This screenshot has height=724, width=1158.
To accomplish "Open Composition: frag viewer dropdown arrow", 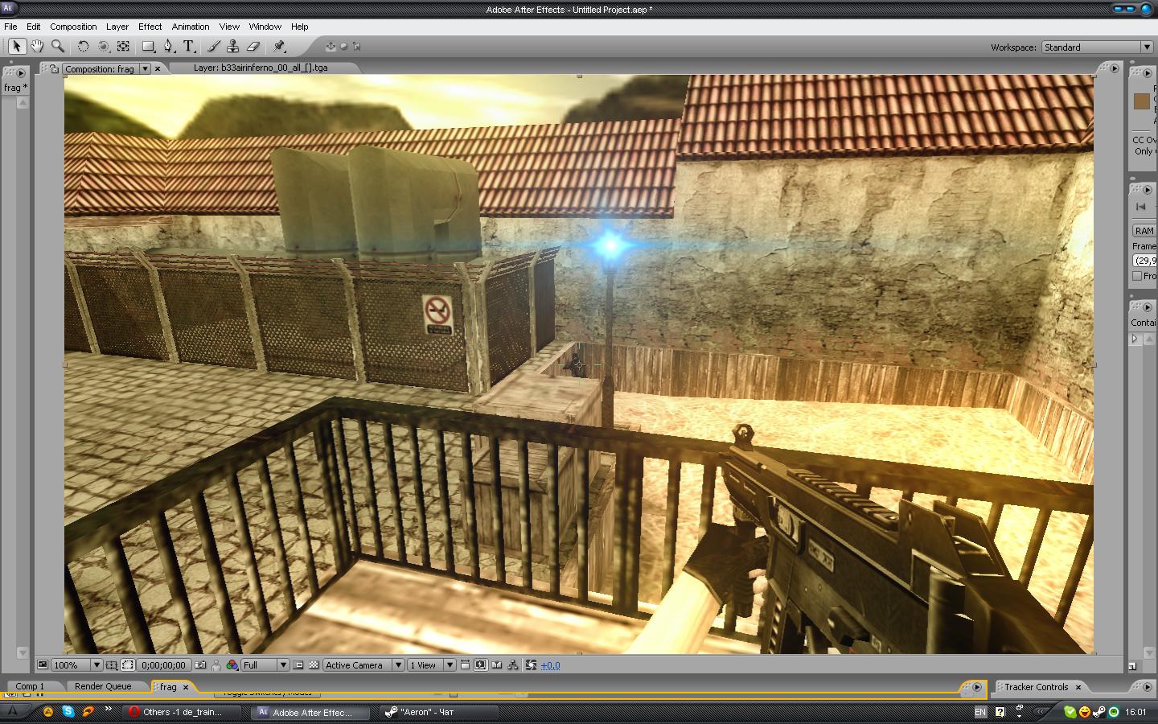I will [x=146, y=69].
